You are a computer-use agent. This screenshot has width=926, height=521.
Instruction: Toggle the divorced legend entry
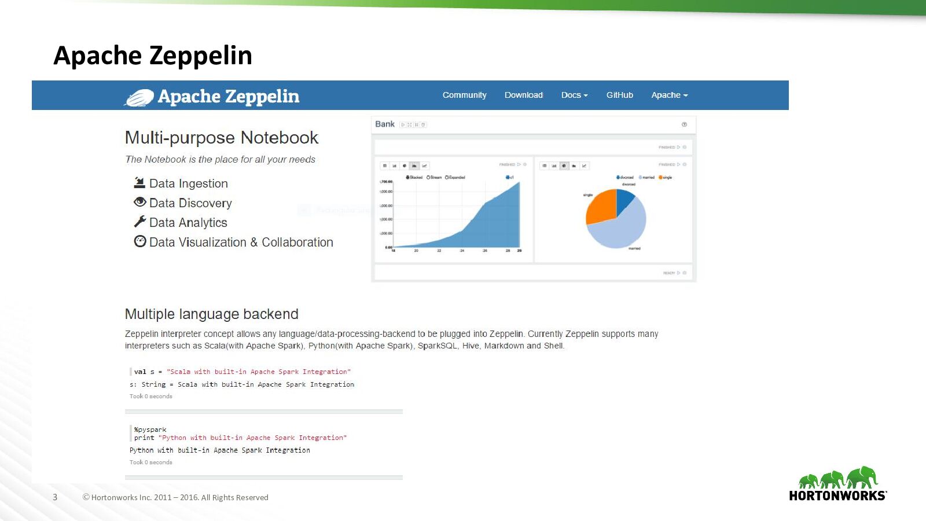coord(625,177)
